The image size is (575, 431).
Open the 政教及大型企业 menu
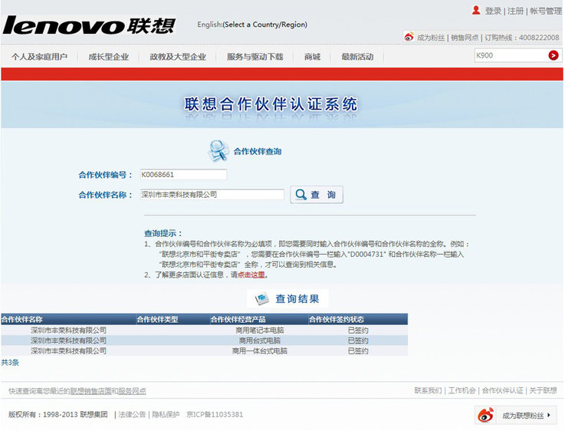pos(178,57)
